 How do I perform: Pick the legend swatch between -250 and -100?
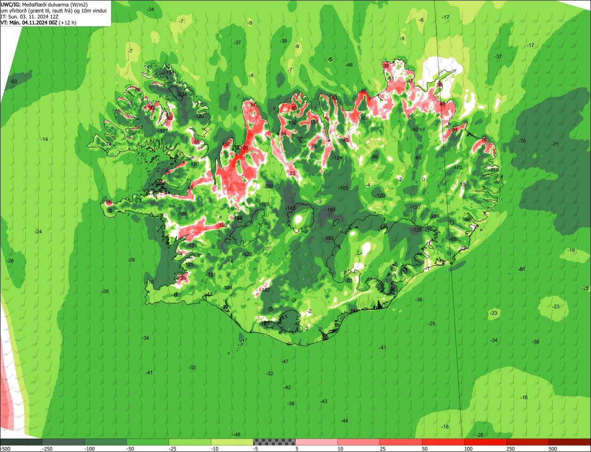(63, 442)
